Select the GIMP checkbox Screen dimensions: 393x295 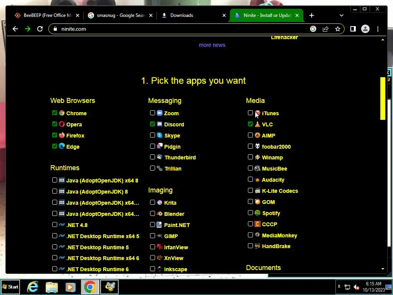(x=152, y=235)
